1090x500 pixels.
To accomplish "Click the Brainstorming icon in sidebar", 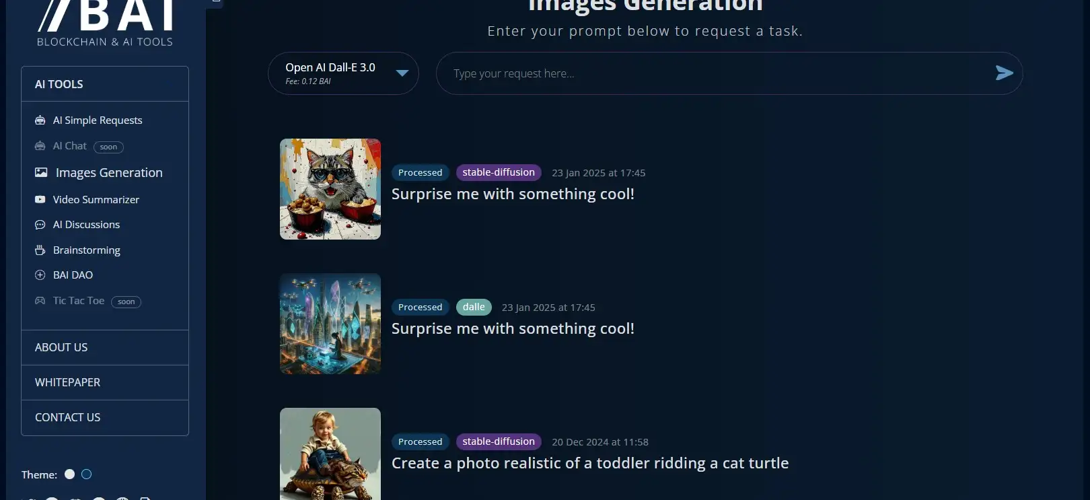I will point(40,250).
